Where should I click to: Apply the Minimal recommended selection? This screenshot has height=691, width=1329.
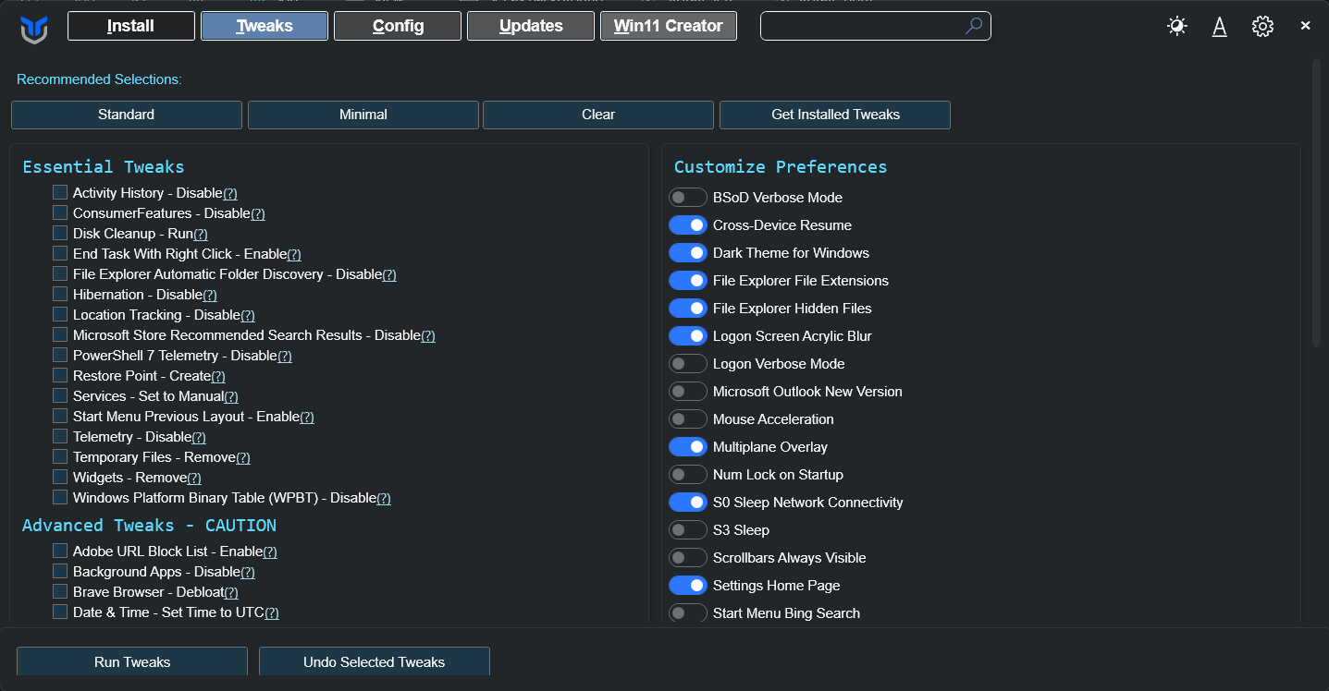coord(363,115)
